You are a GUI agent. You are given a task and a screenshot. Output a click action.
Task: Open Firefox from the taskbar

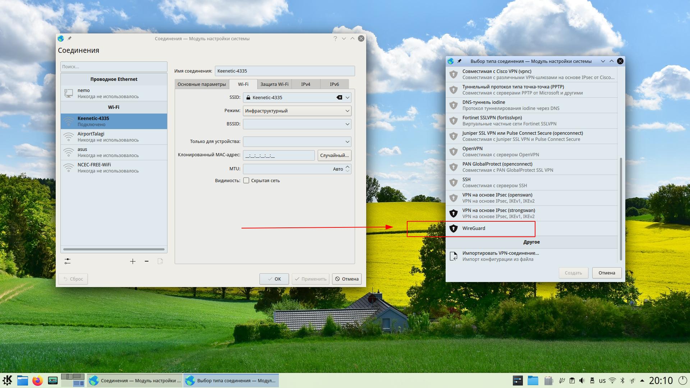tap(37, 380)
